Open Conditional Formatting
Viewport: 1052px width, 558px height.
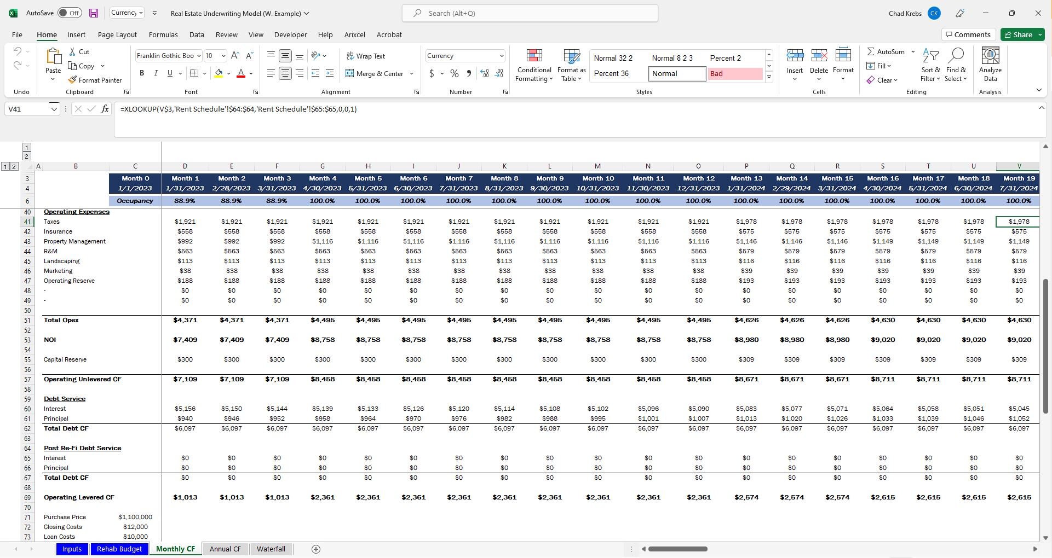(x=534, y=65)
